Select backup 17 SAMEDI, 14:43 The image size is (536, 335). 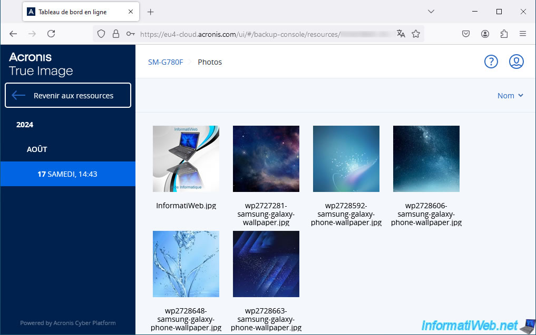point(67,174)
